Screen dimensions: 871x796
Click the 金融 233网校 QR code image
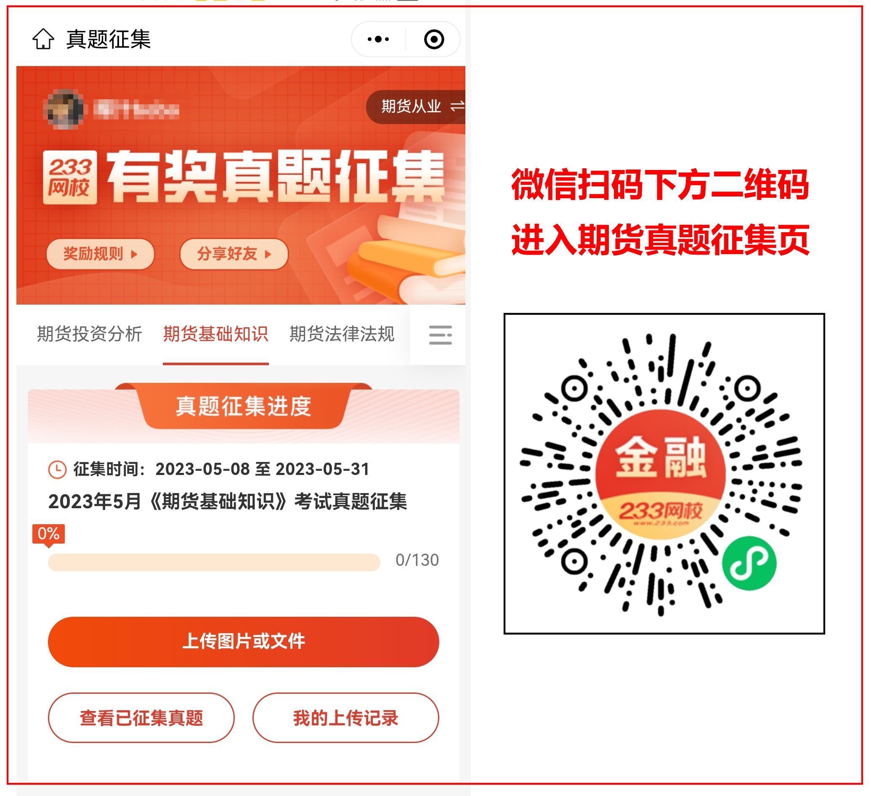[664, 474]
